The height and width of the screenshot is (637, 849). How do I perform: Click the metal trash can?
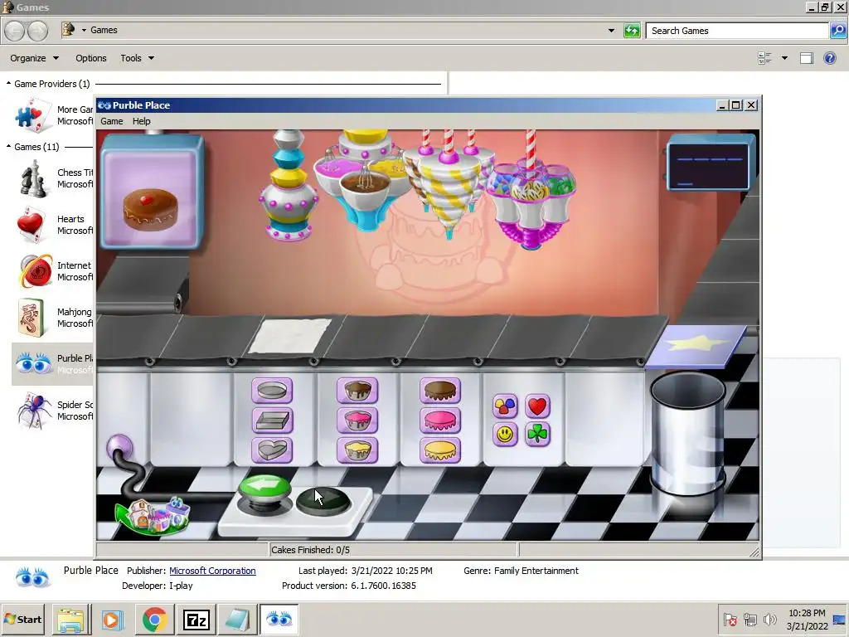coord(688,433)
